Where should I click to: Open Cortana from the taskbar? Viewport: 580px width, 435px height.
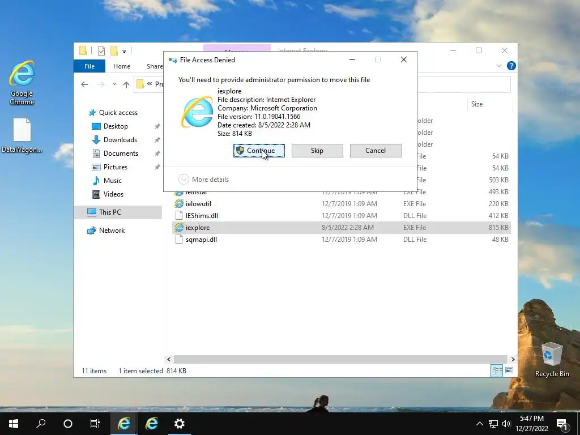68,424
